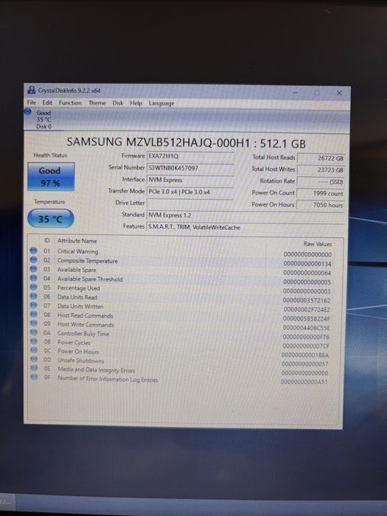The height and width of the screenshot is (516, 387).
Task: Open the Help menu
Action: [x=136, y=103]
